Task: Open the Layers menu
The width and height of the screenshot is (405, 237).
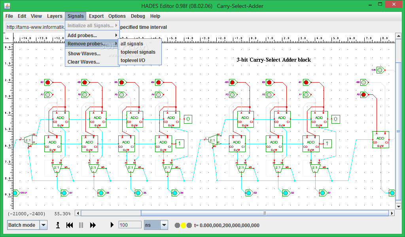Action: pyautogui.click(x=55, y=16)
